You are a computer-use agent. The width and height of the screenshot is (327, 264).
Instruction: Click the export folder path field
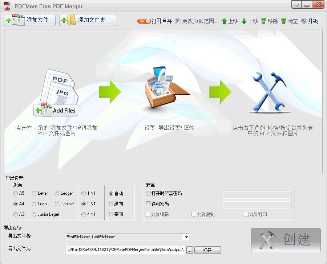tap(125, 249)
